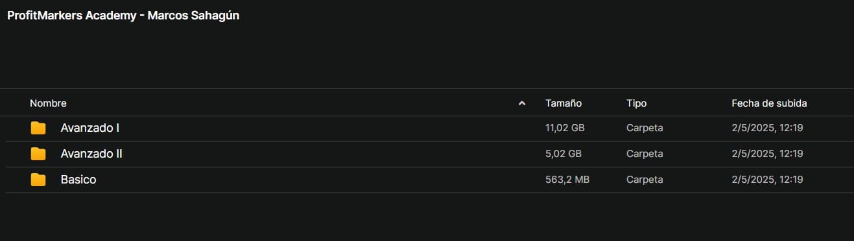Image resolution: width=854 pixels, height=241 pixels.
Task: Open the Basico folder icon
Action: [38, 180]
